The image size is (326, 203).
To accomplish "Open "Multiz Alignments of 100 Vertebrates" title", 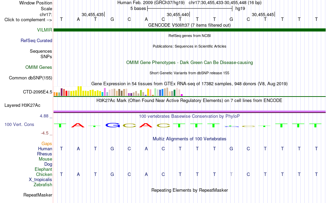I will pyautogui.click(x=189, y=139).
